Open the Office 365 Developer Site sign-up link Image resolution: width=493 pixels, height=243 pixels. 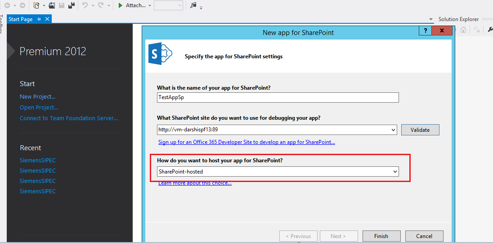(x=246, y=142)
